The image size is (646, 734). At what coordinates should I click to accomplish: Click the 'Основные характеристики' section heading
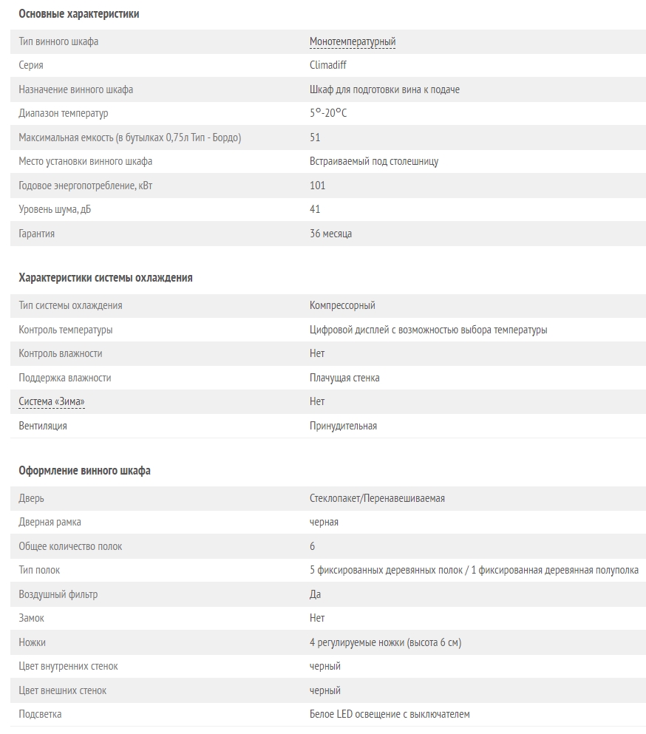click(79, 14)
